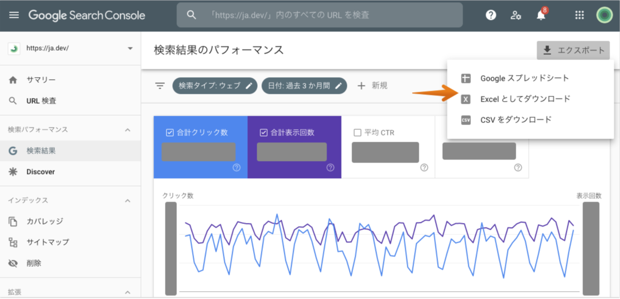620x299 pixels.
Task: Click the URL inspection search field
Action: (320, 15)
